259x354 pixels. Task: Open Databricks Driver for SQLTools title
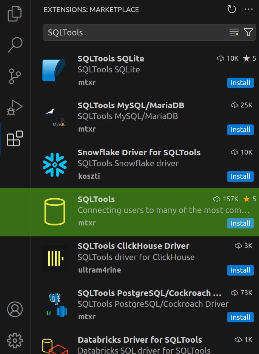(140, 340)
